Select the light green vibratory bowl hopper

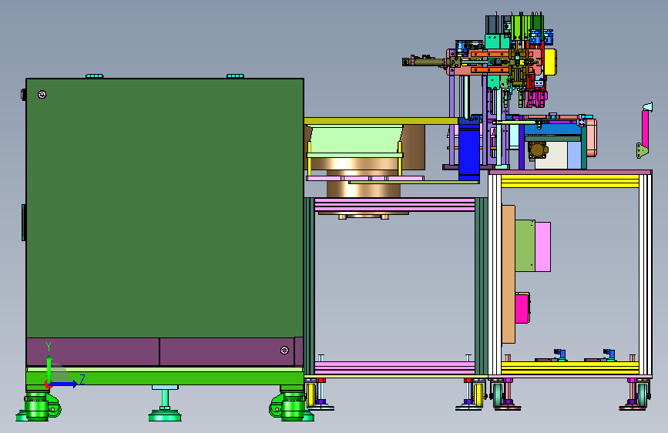[356, 139]
